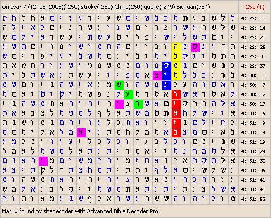271x218 pixels.
Task: Click magenta highlighted cell in row 4:29:25
Action: pos(195,47)
